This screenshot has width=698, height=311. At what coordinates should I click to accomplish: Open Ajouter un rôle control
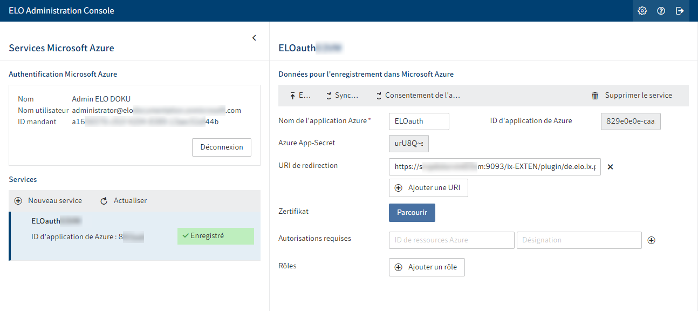[427, 267]
